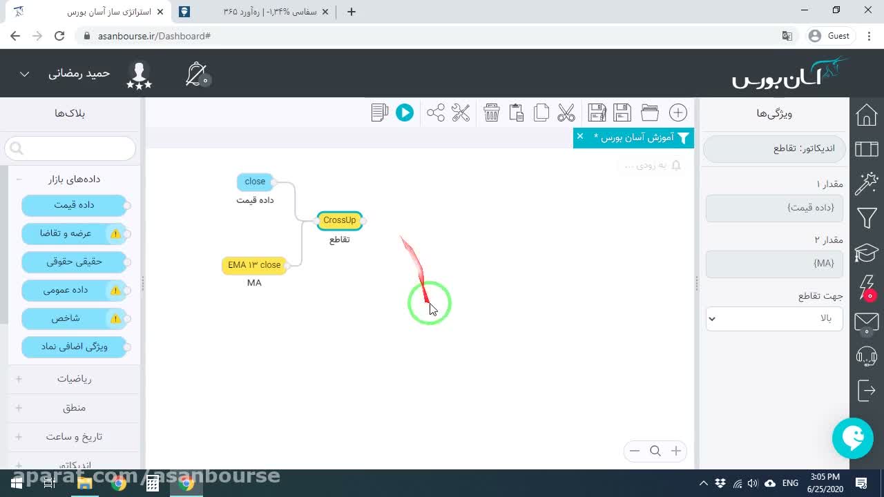The width and height of the screenshot is (884, 497).
Task: Reload the page in browser
Action: pyautogui.click(x=59, y=36)
